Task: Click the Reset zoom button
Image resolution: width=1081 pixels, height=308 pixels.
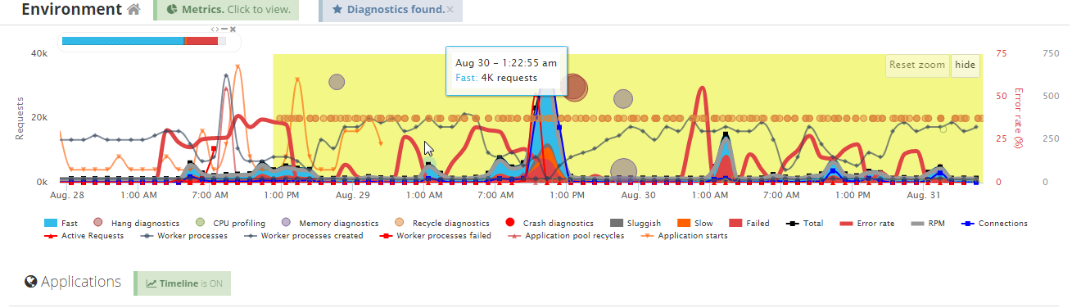Action: 917,66
